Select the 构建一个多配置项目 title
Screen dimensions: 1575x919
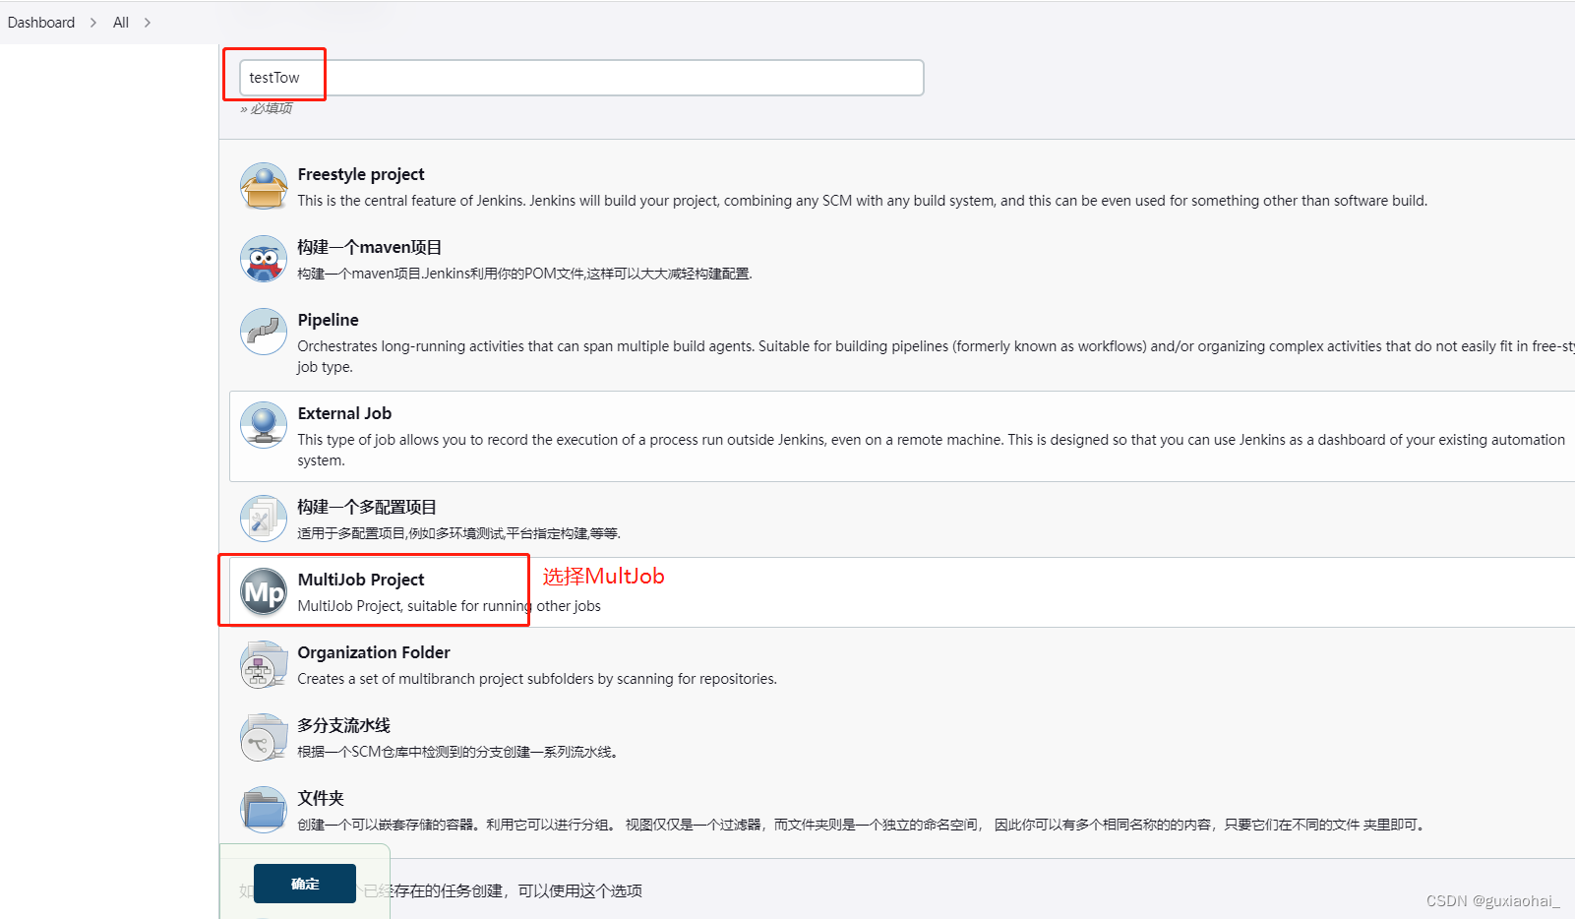[x=367, y=507]
